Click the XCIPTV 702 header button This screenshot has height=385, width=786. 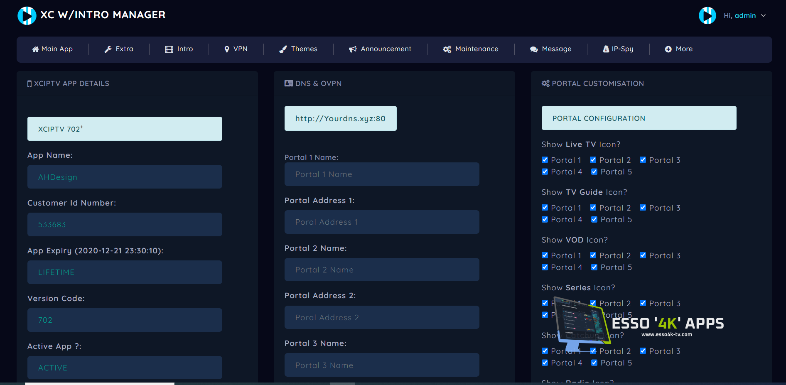click(125, 129)
